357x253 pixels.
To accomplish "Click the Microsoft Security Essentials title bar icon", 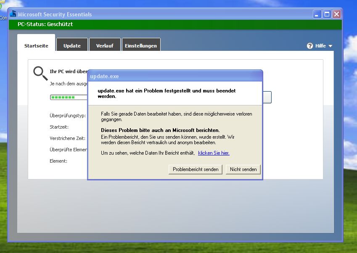I will pyautogui.click(x=13, y=14).
